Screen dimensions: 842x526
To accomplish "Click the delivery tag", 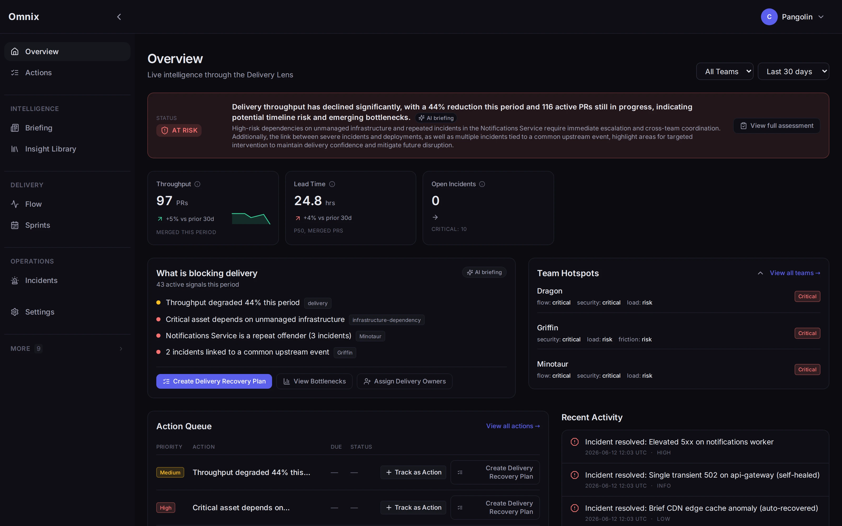I will pyautogui.click(x=317, y=303).
